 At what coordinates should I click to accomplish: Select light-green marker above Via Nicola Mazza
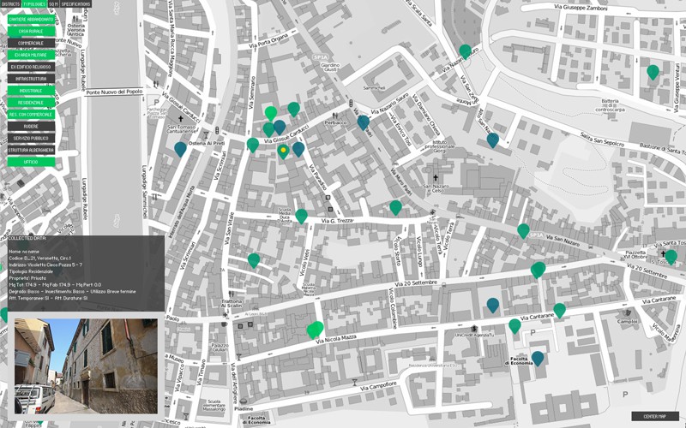point(316,330)
